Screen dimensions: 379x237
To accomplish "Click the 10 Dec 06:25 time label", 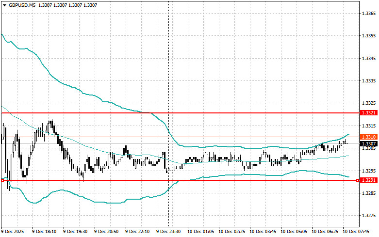I will pyautogui.click(x=325, y=232).
